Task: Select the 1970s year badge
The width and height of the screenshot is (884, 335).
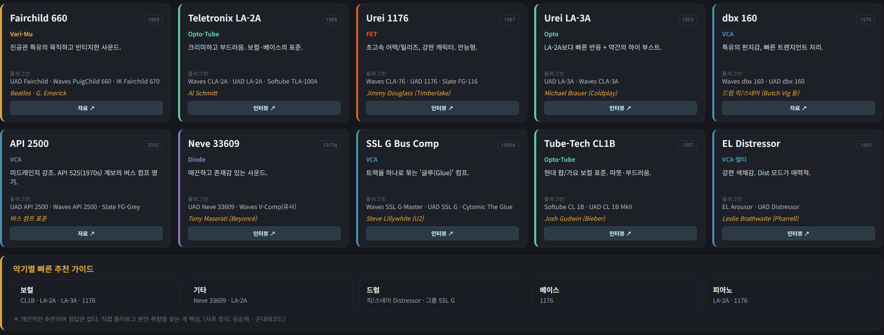Action: [330, 145]
